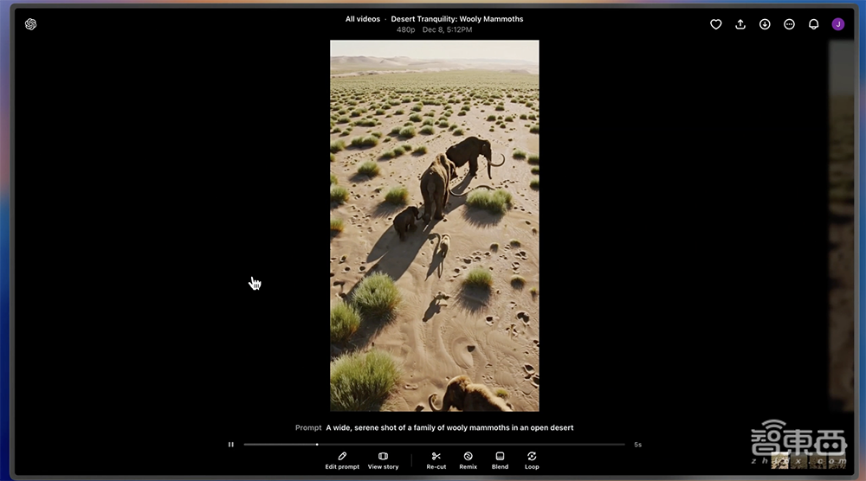Download the video using the download icon
Screen dimensions: 866x481
pyautogui.click(x=765, y=24)
